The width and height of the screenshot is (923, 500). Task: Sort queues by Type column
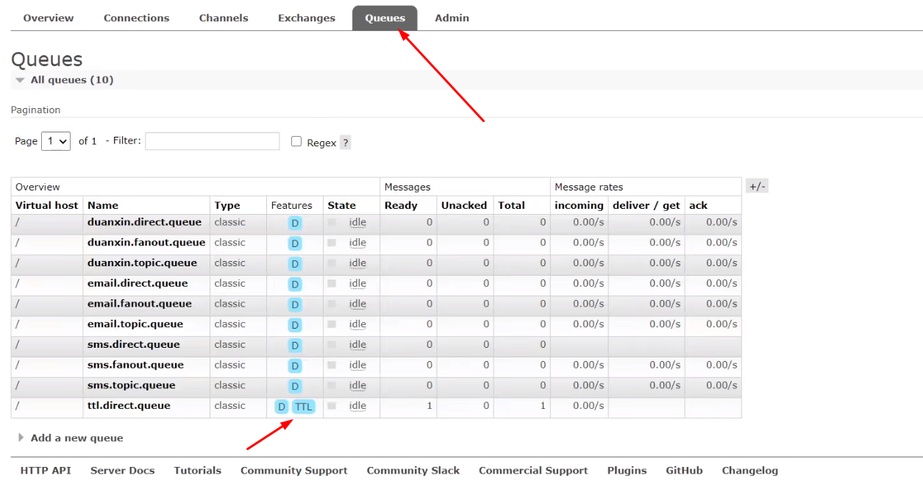click(227, 205)
